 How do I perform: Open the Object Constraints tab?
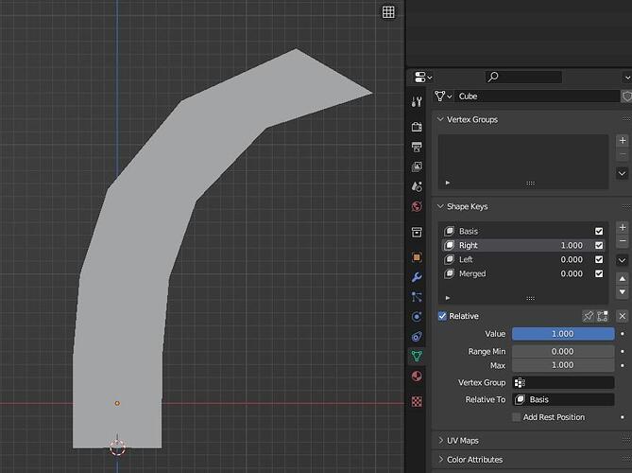pos(417,336)
